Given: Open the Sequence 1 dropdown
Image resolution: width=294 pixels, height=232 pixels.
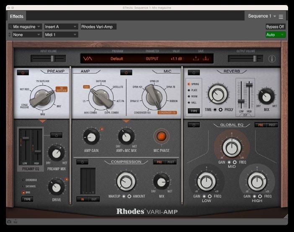Looking at the screenshot, I should [262, 16].
